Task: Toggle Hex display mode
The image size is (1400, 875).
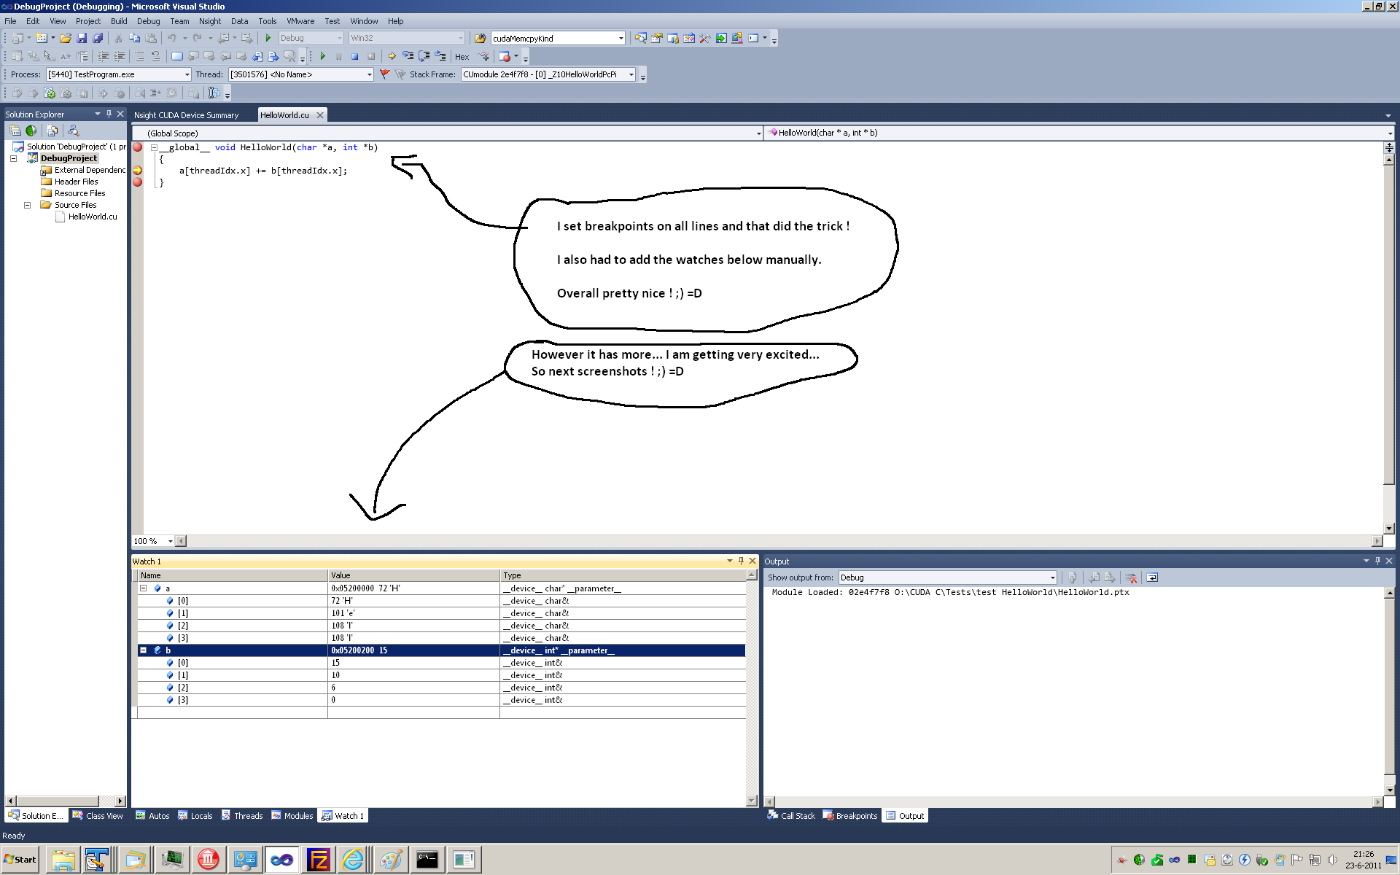Action: tap(462, 57)
